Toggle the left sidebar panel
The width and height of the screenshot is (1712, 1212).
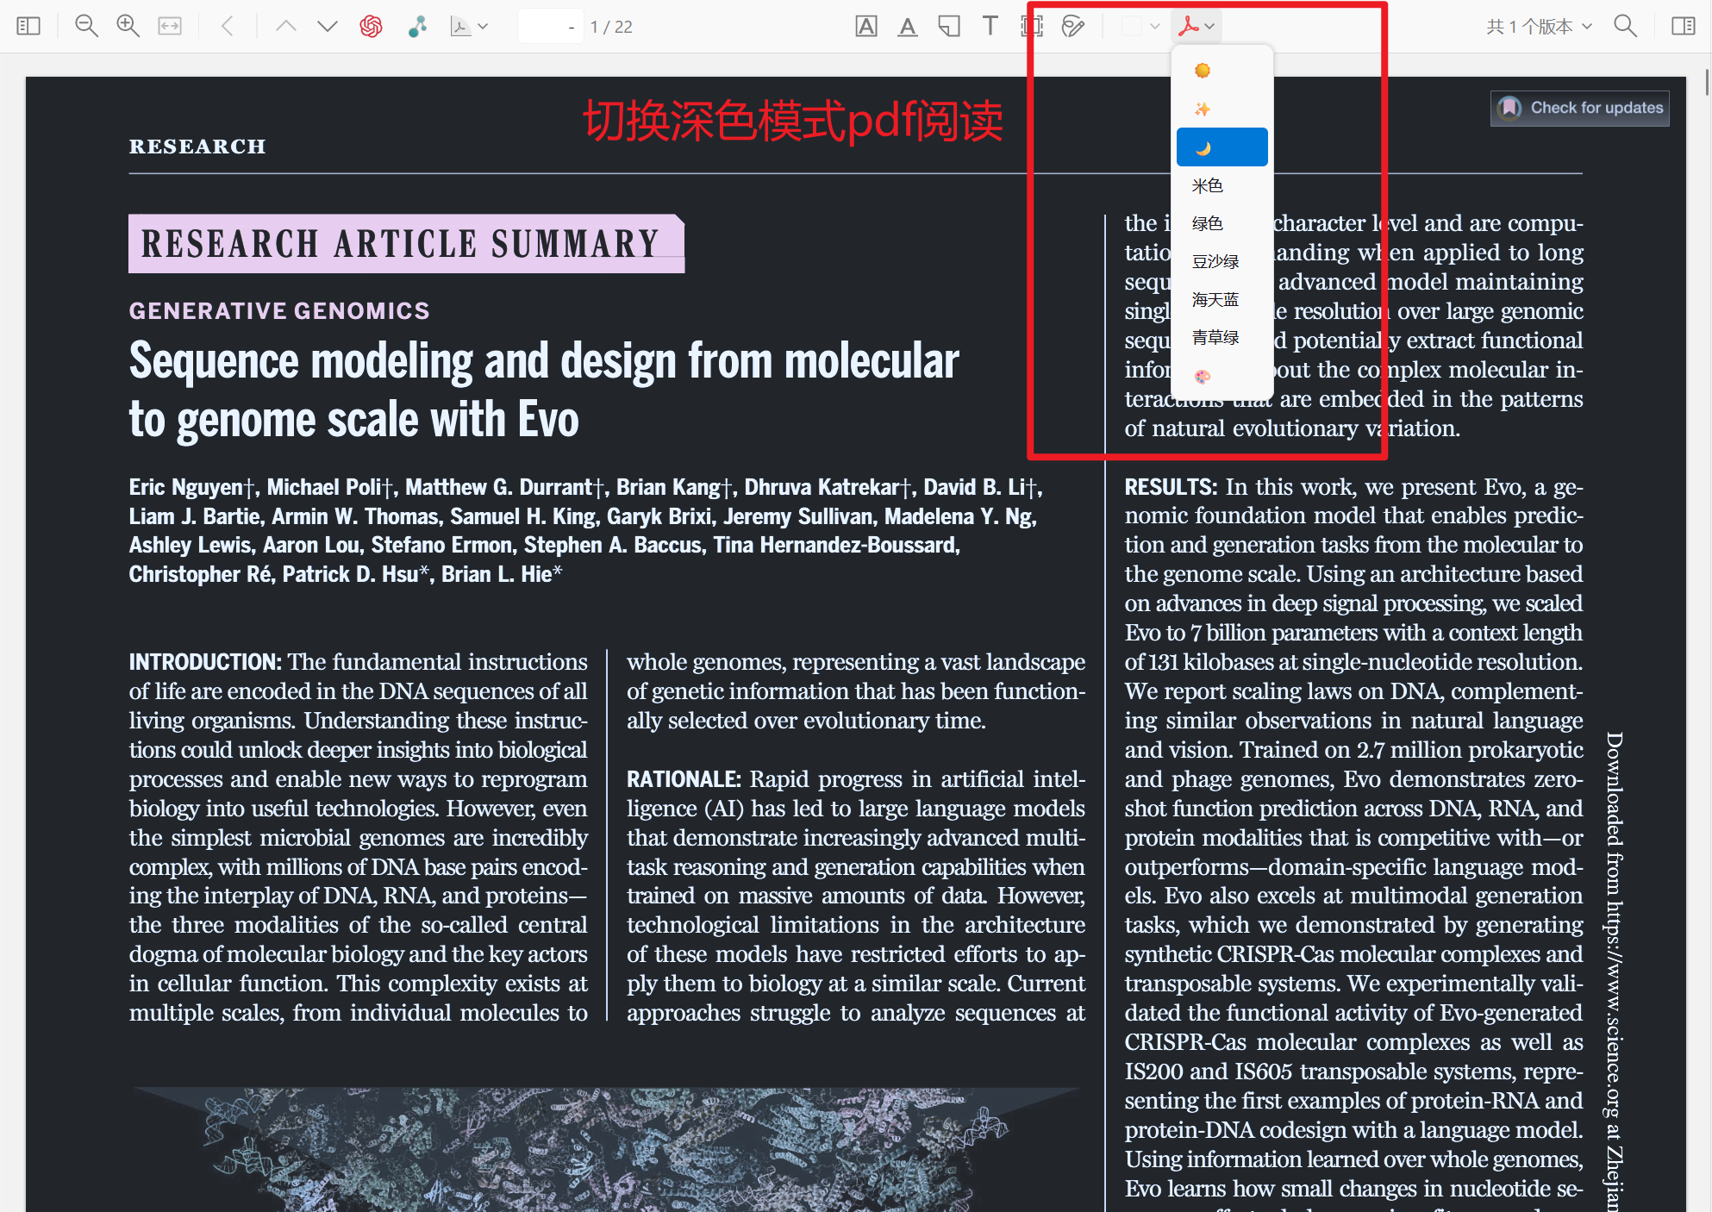click(x=28, y=26)
